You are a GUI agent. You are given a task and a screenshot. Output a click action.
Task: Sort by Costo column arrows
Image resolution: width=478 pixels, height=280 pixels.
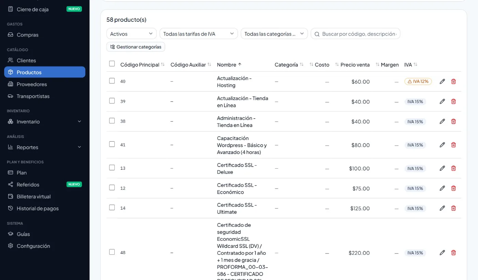pos(311,65)
